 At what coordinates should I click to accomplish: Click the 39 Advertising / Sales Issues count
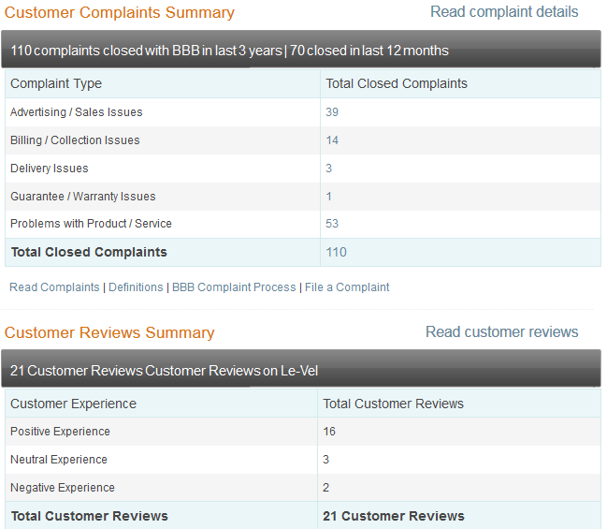[332, 112]
